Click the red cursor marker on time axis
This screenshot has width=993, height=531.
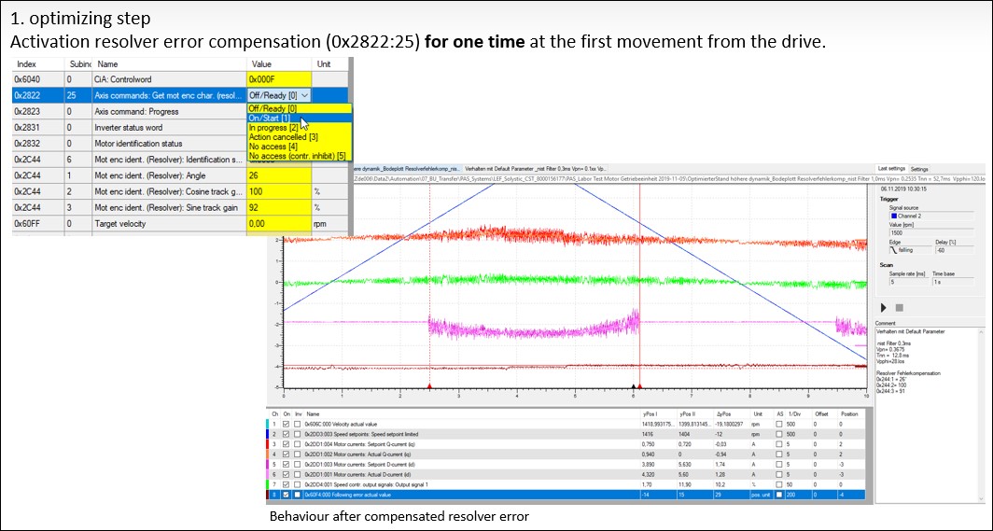tap(429, 385)
